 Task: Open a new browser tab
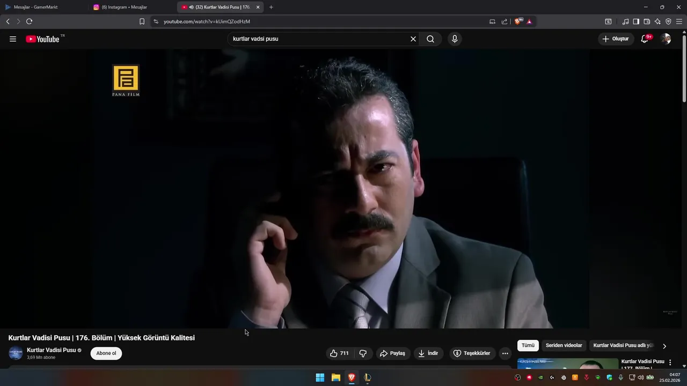coord(271,7)
